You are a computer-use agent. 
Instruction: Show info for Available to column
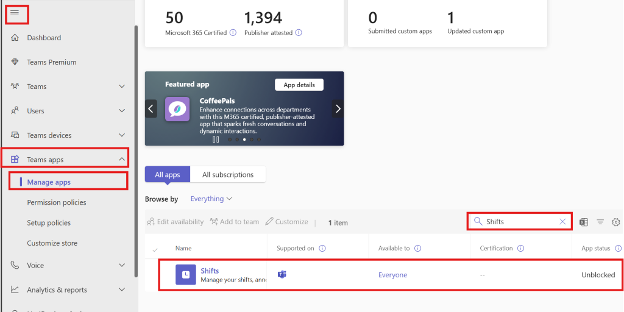[x=418, y=249]
